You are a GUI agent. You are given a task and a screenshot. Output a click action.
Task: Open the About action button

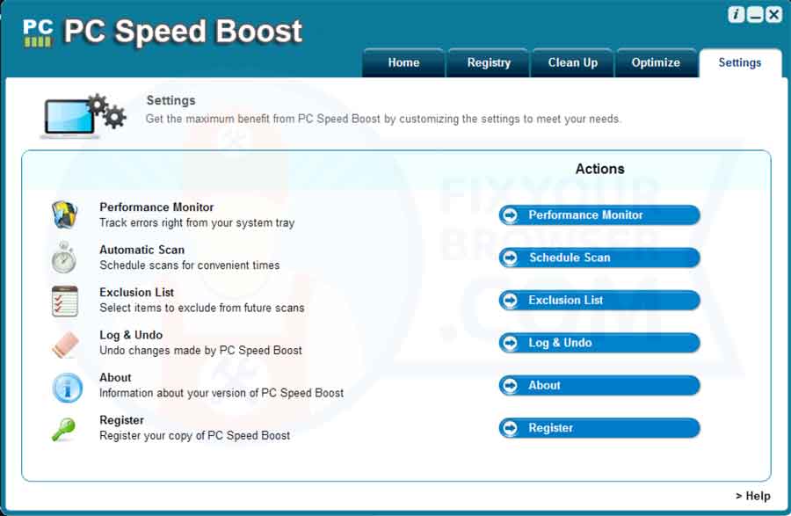[x=599, y=385]
